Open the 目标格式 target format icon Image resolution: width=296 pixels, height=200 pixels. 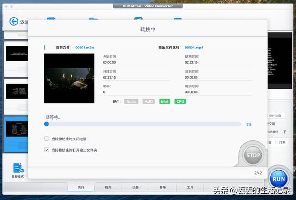pyautogui.click(x=18, y=168)
